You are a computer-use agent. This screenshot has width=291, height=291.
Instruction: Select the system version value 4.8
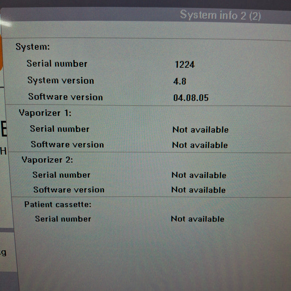(x=180, y=81)
